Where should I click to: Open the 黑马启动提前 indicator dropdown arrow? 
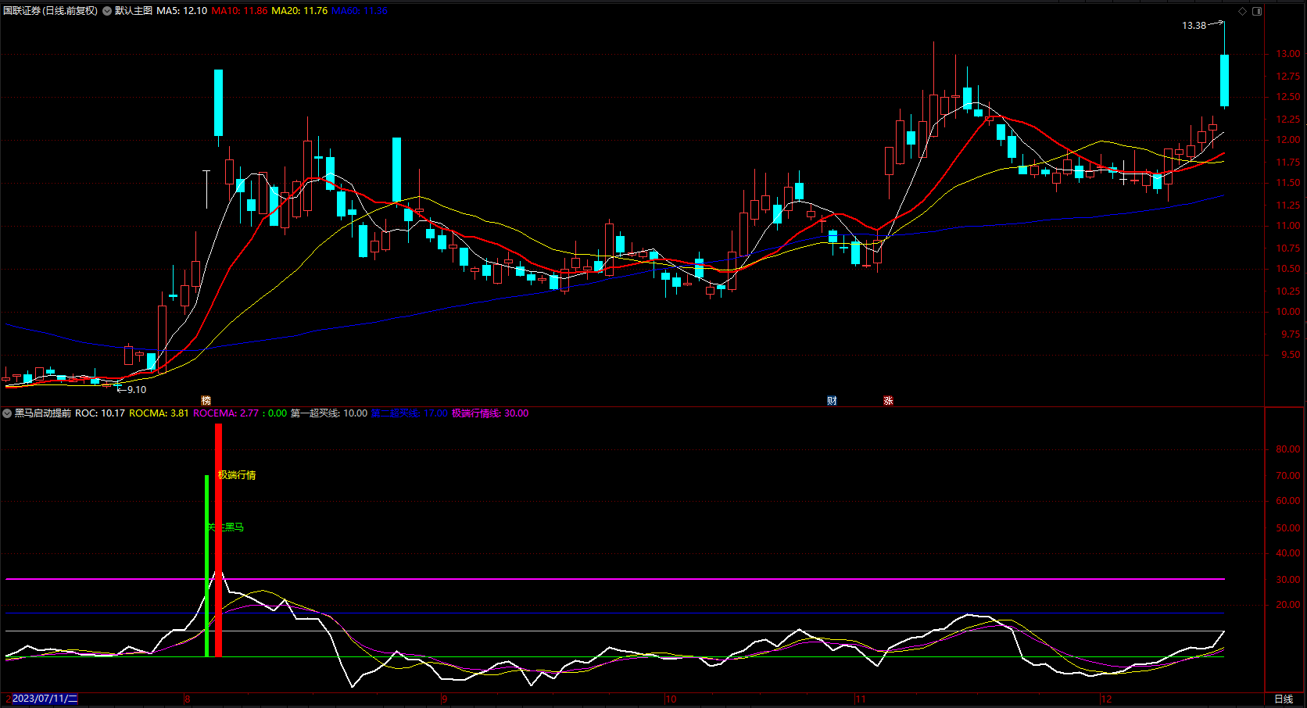tap(7, 413)
